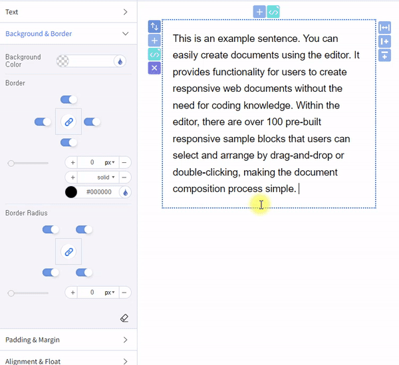The image size is (399, 365).
Task: Click the border radius link corners icon
Action: pos(68,252)
